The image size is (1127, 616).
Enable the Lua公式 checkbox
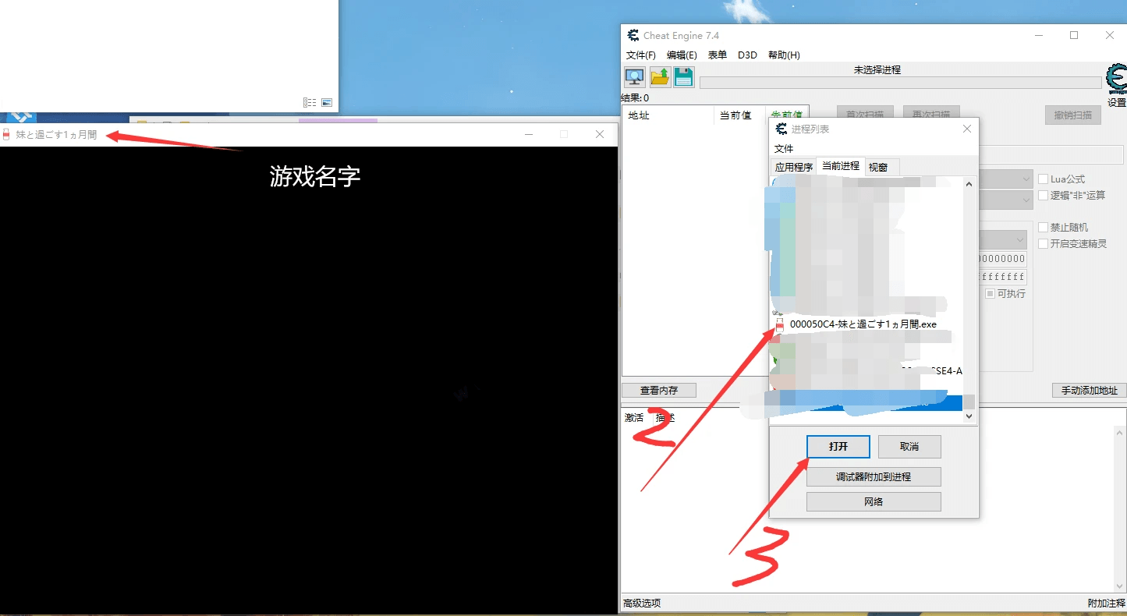pyautogui.click(x=1044, y=179)
